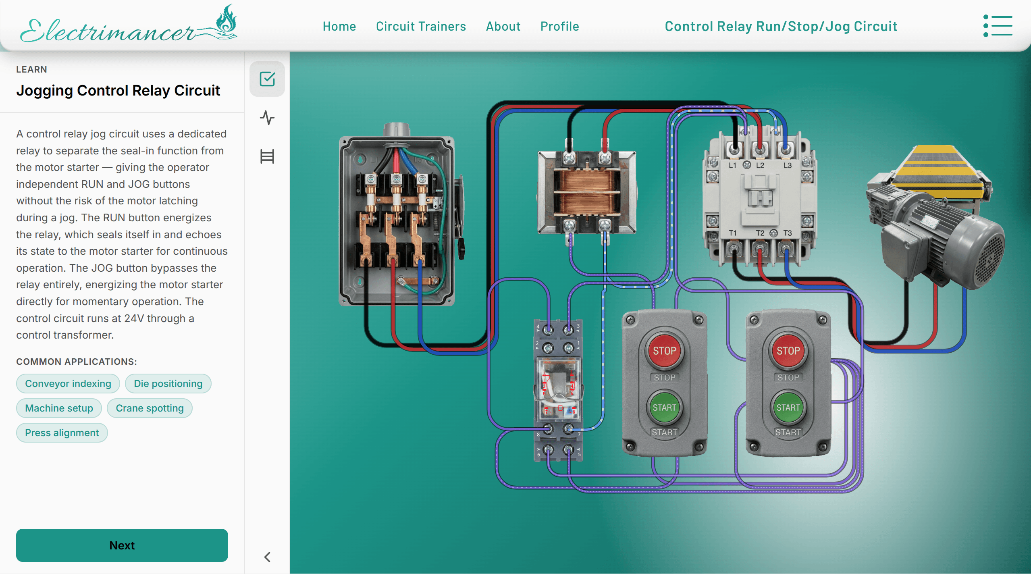Viewport: 1031px width, 574px height.
Task: Collapse the side panel with left chevron
Action: [267, 557]
